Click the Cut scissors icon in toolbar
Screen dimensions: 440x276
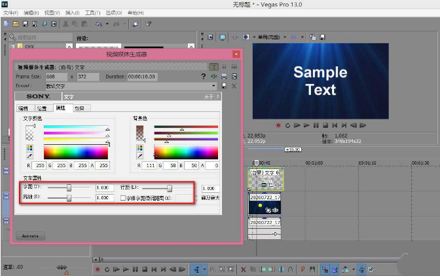66,24
